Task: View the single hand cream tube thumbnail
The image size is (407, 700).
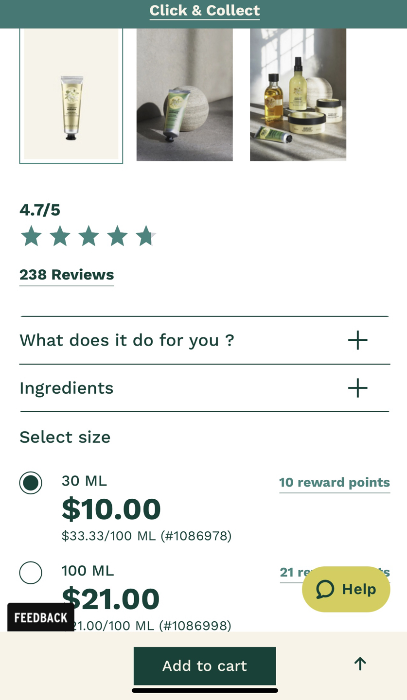Action: tap(71, 95)
